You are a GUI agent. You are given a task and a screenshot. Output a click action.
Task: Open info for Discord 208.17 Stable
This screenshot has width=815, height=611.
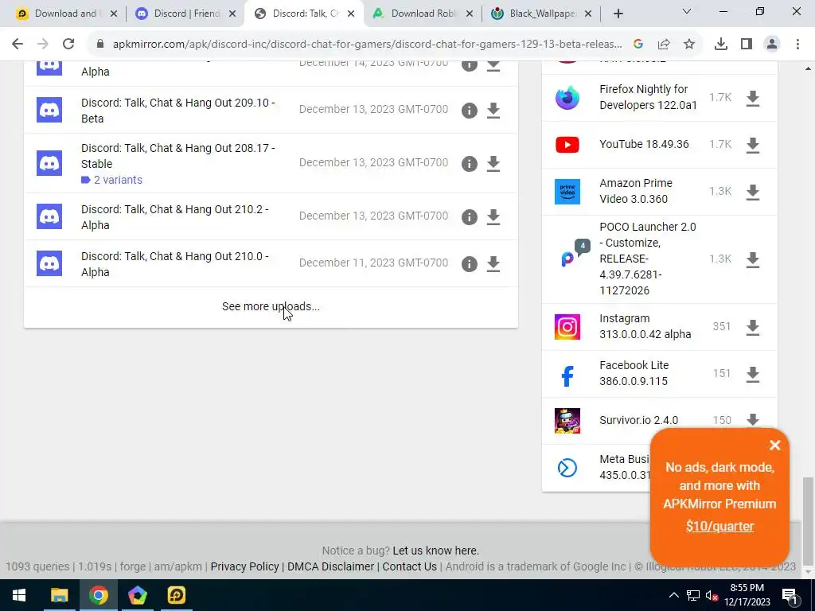pos(469,164)
